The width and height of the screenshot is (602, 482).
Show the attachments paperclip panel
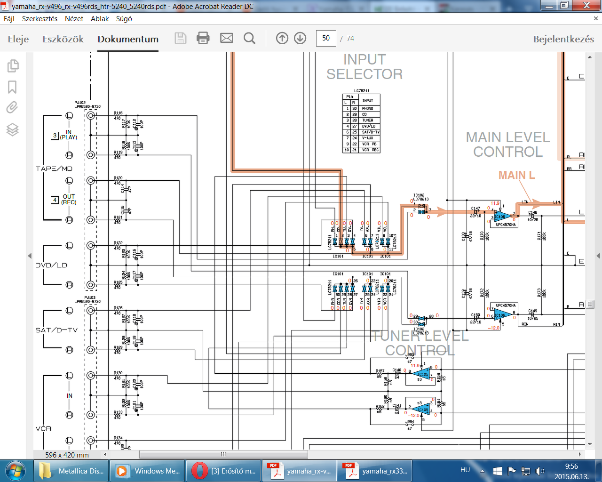[12, 108]
